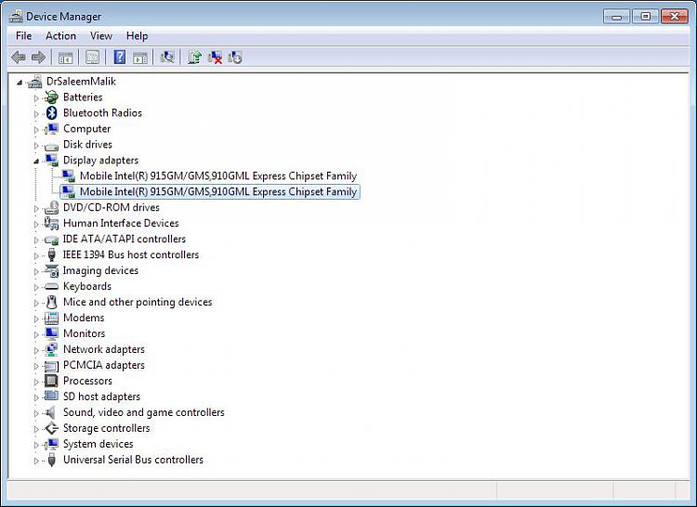Viewport: 697px width, 507px height.
Task: Click the Storage controllers icon
Action: point(51,428)
